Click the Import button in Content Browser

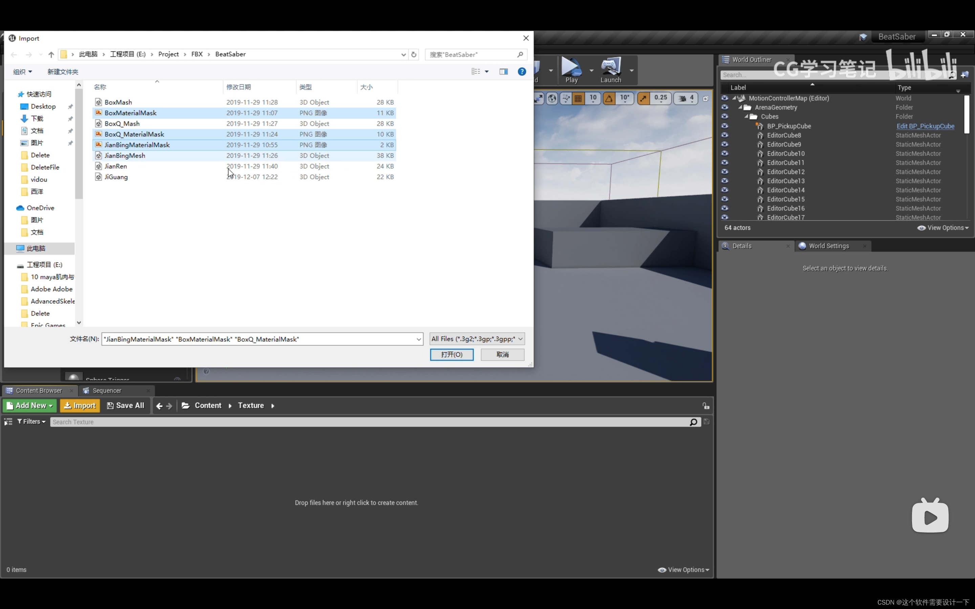(79, 405)
